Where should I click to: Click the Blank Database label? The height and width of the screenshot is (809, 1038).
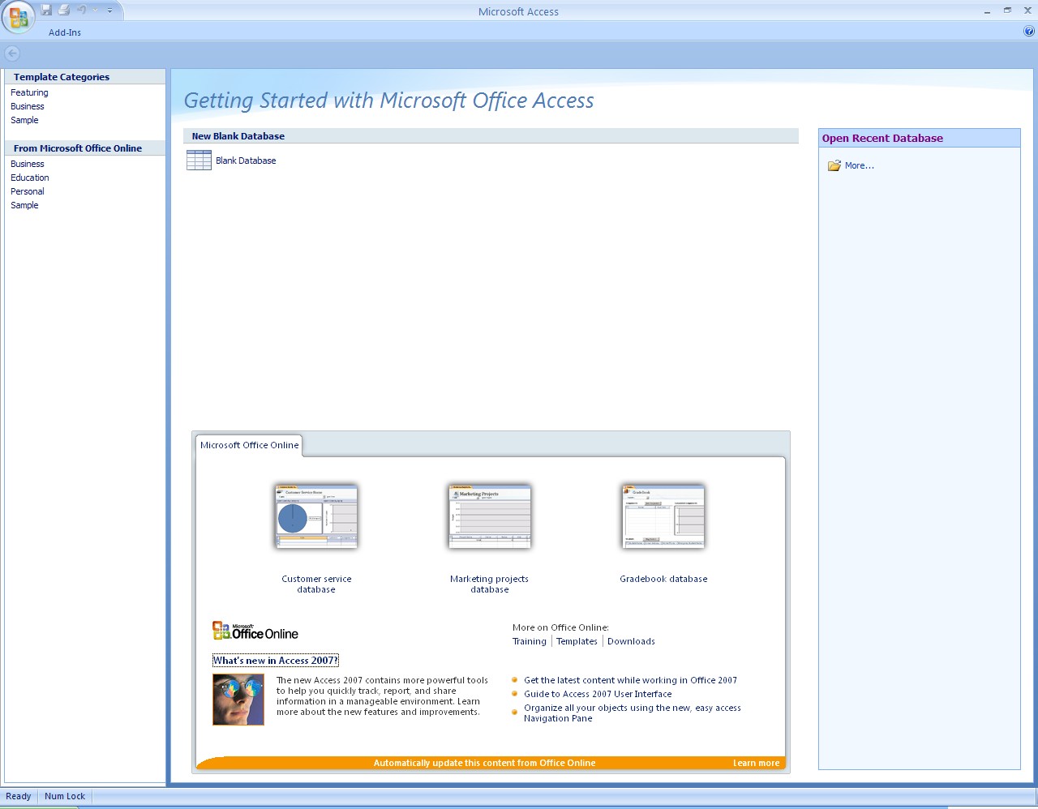coord(246,161)
